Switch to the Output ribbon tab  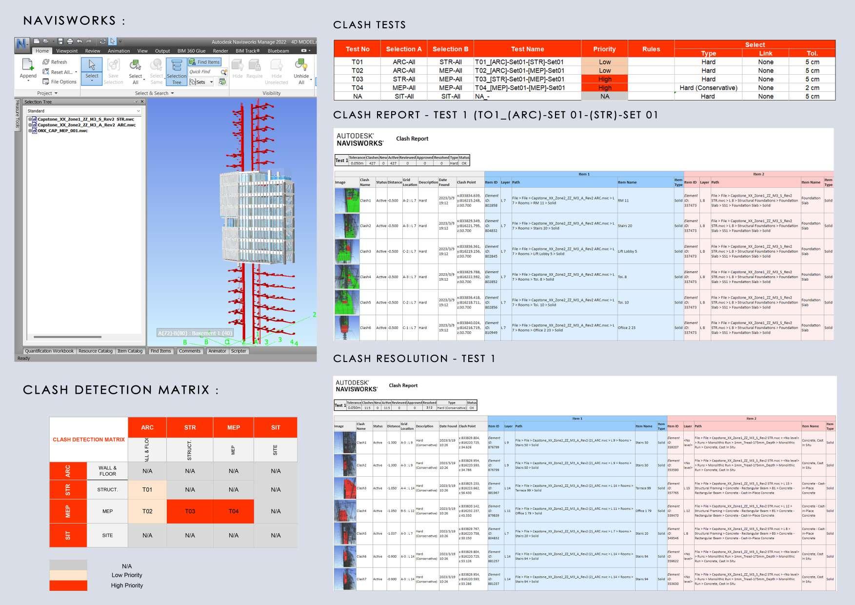click(162, 51)
